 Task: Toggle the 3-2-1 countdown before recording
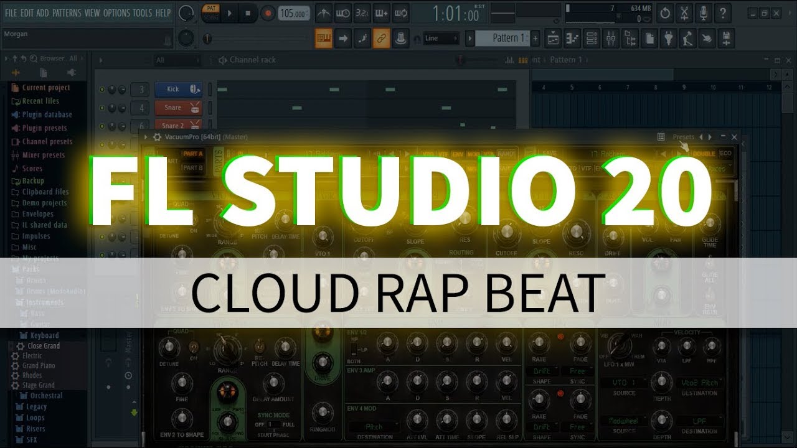362,12
